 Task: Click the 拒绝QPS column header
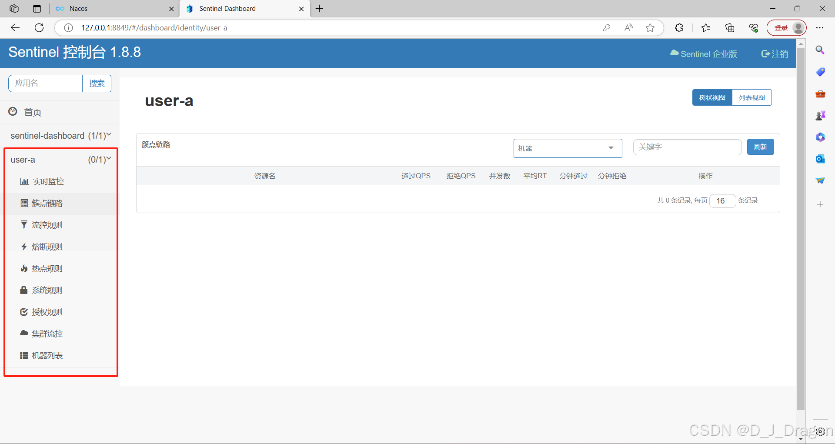[x=461, y=176]
